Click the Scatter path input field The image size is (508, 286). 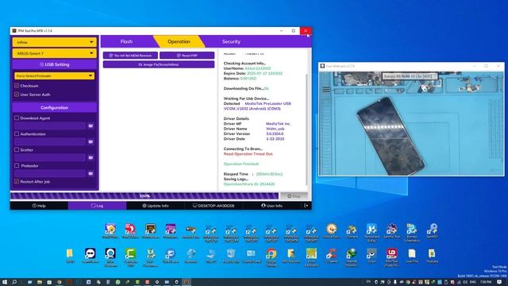point(50,157)
